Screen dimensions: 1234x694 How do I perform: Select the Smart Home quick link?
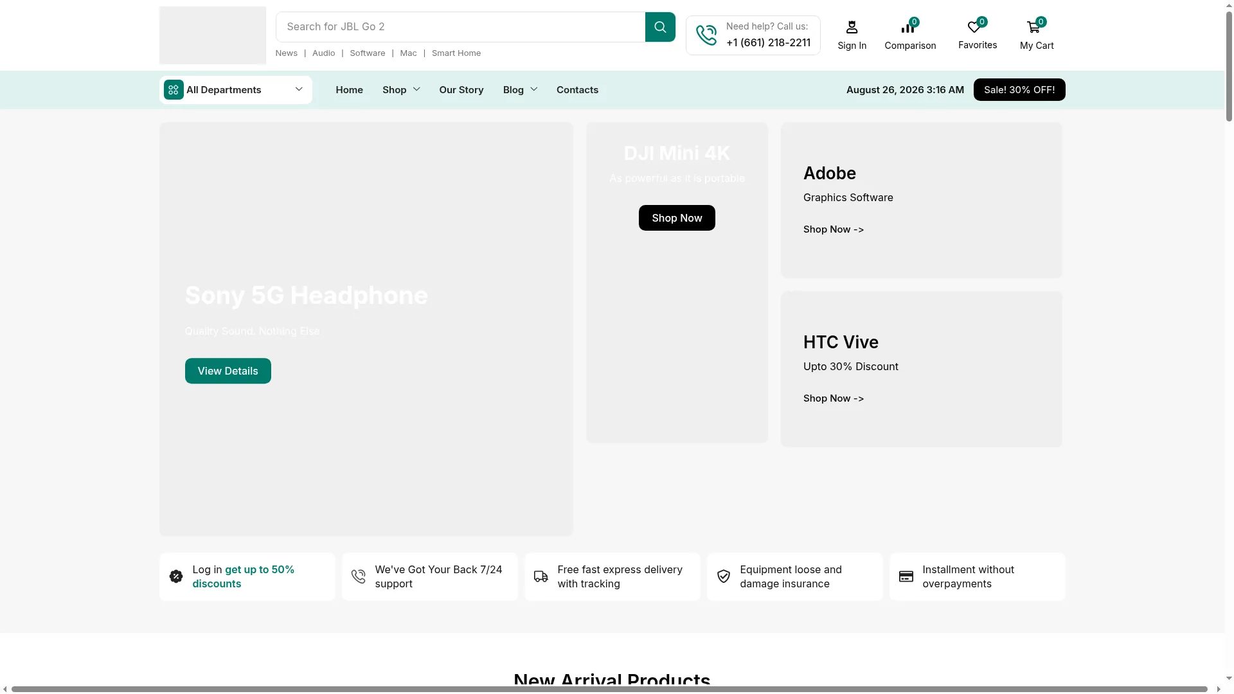456,53
